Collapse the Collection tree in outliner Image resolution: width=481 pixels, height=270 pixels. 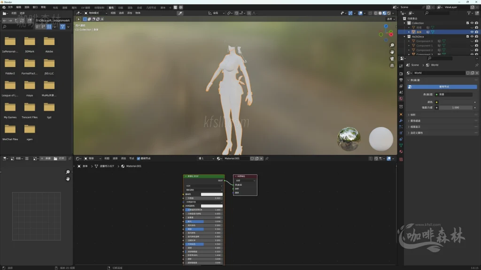click(404, 23)
